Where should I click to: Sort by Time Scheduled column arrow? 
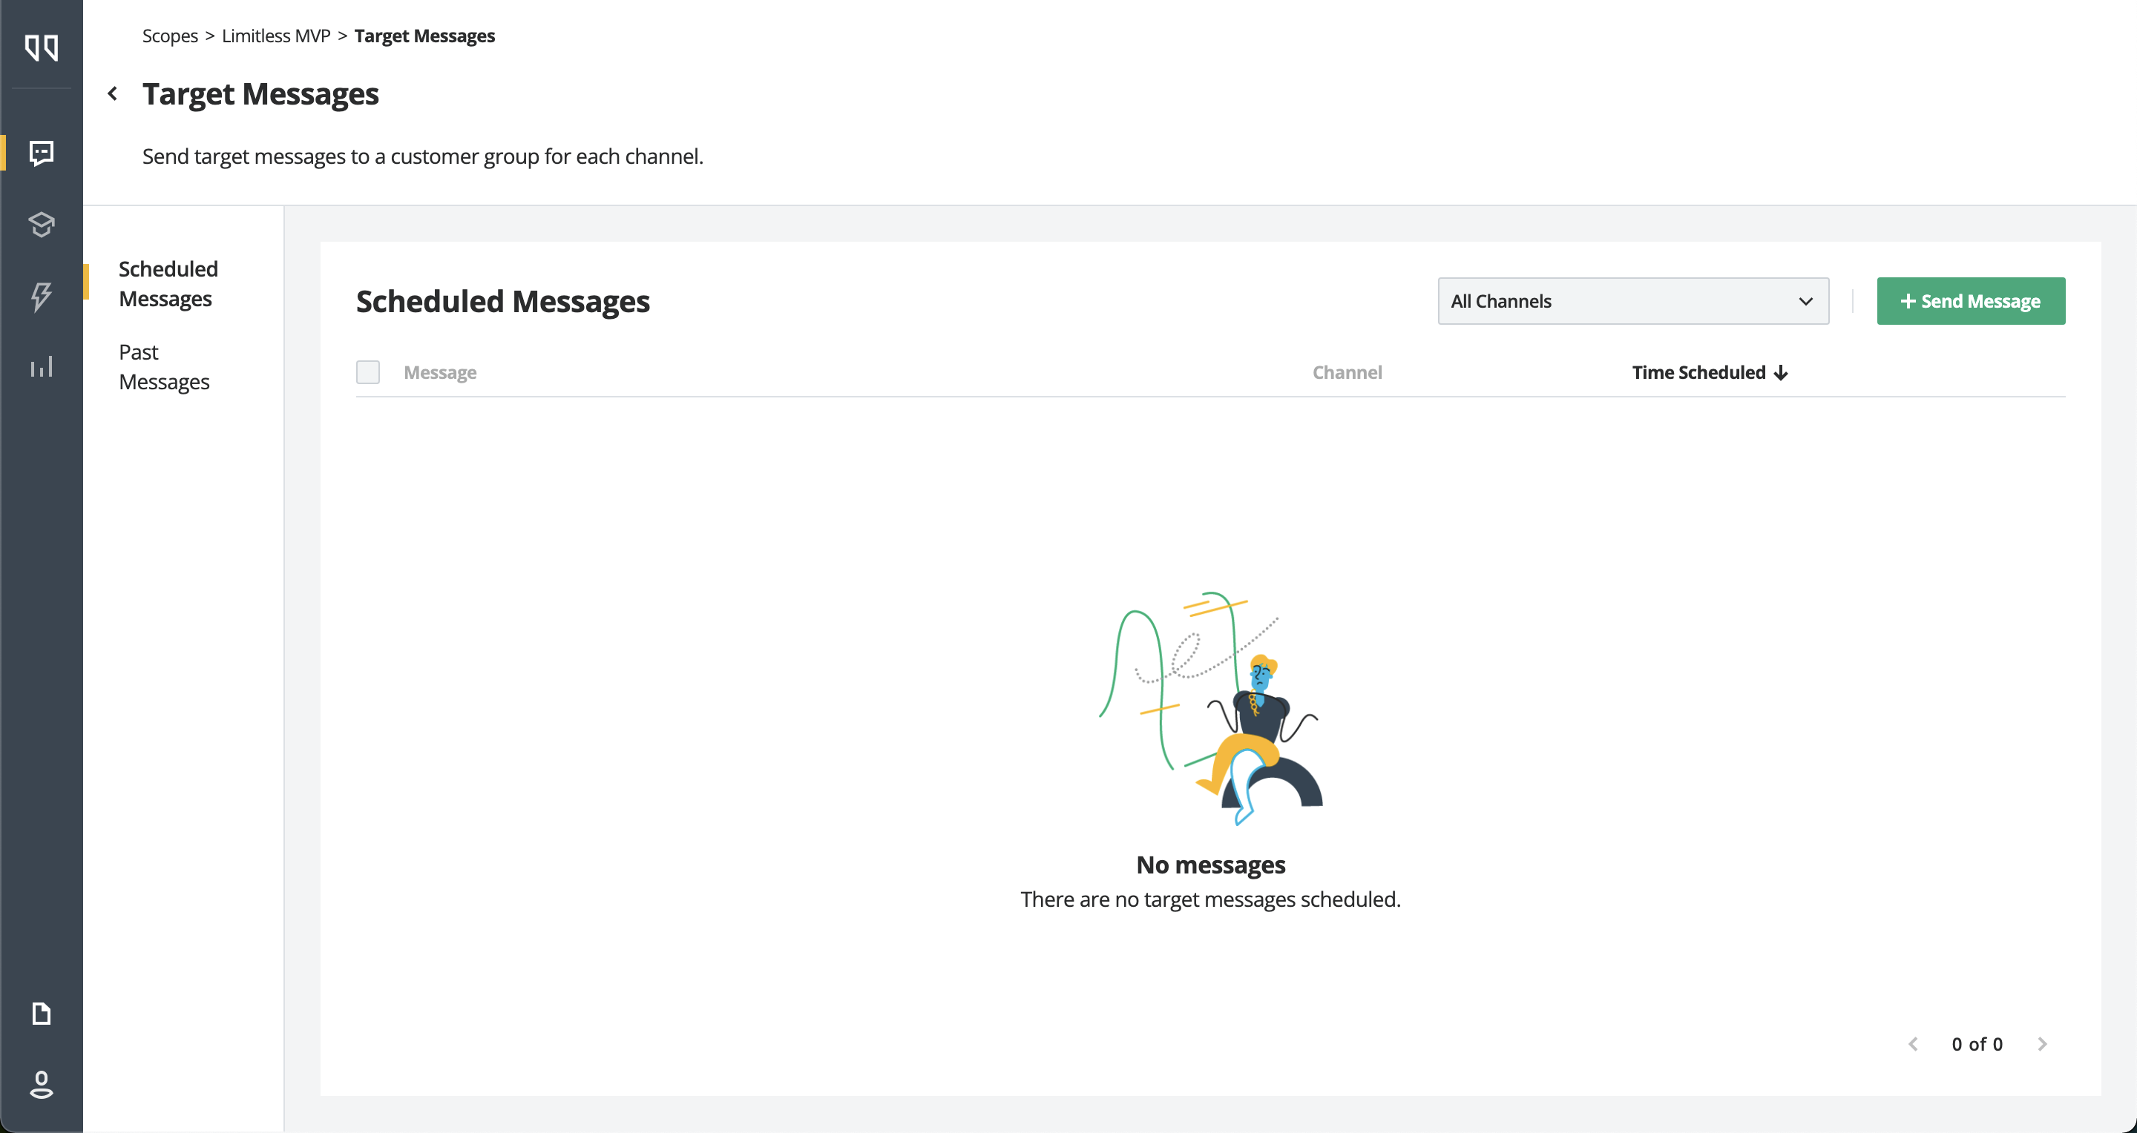coord(1780,373)
